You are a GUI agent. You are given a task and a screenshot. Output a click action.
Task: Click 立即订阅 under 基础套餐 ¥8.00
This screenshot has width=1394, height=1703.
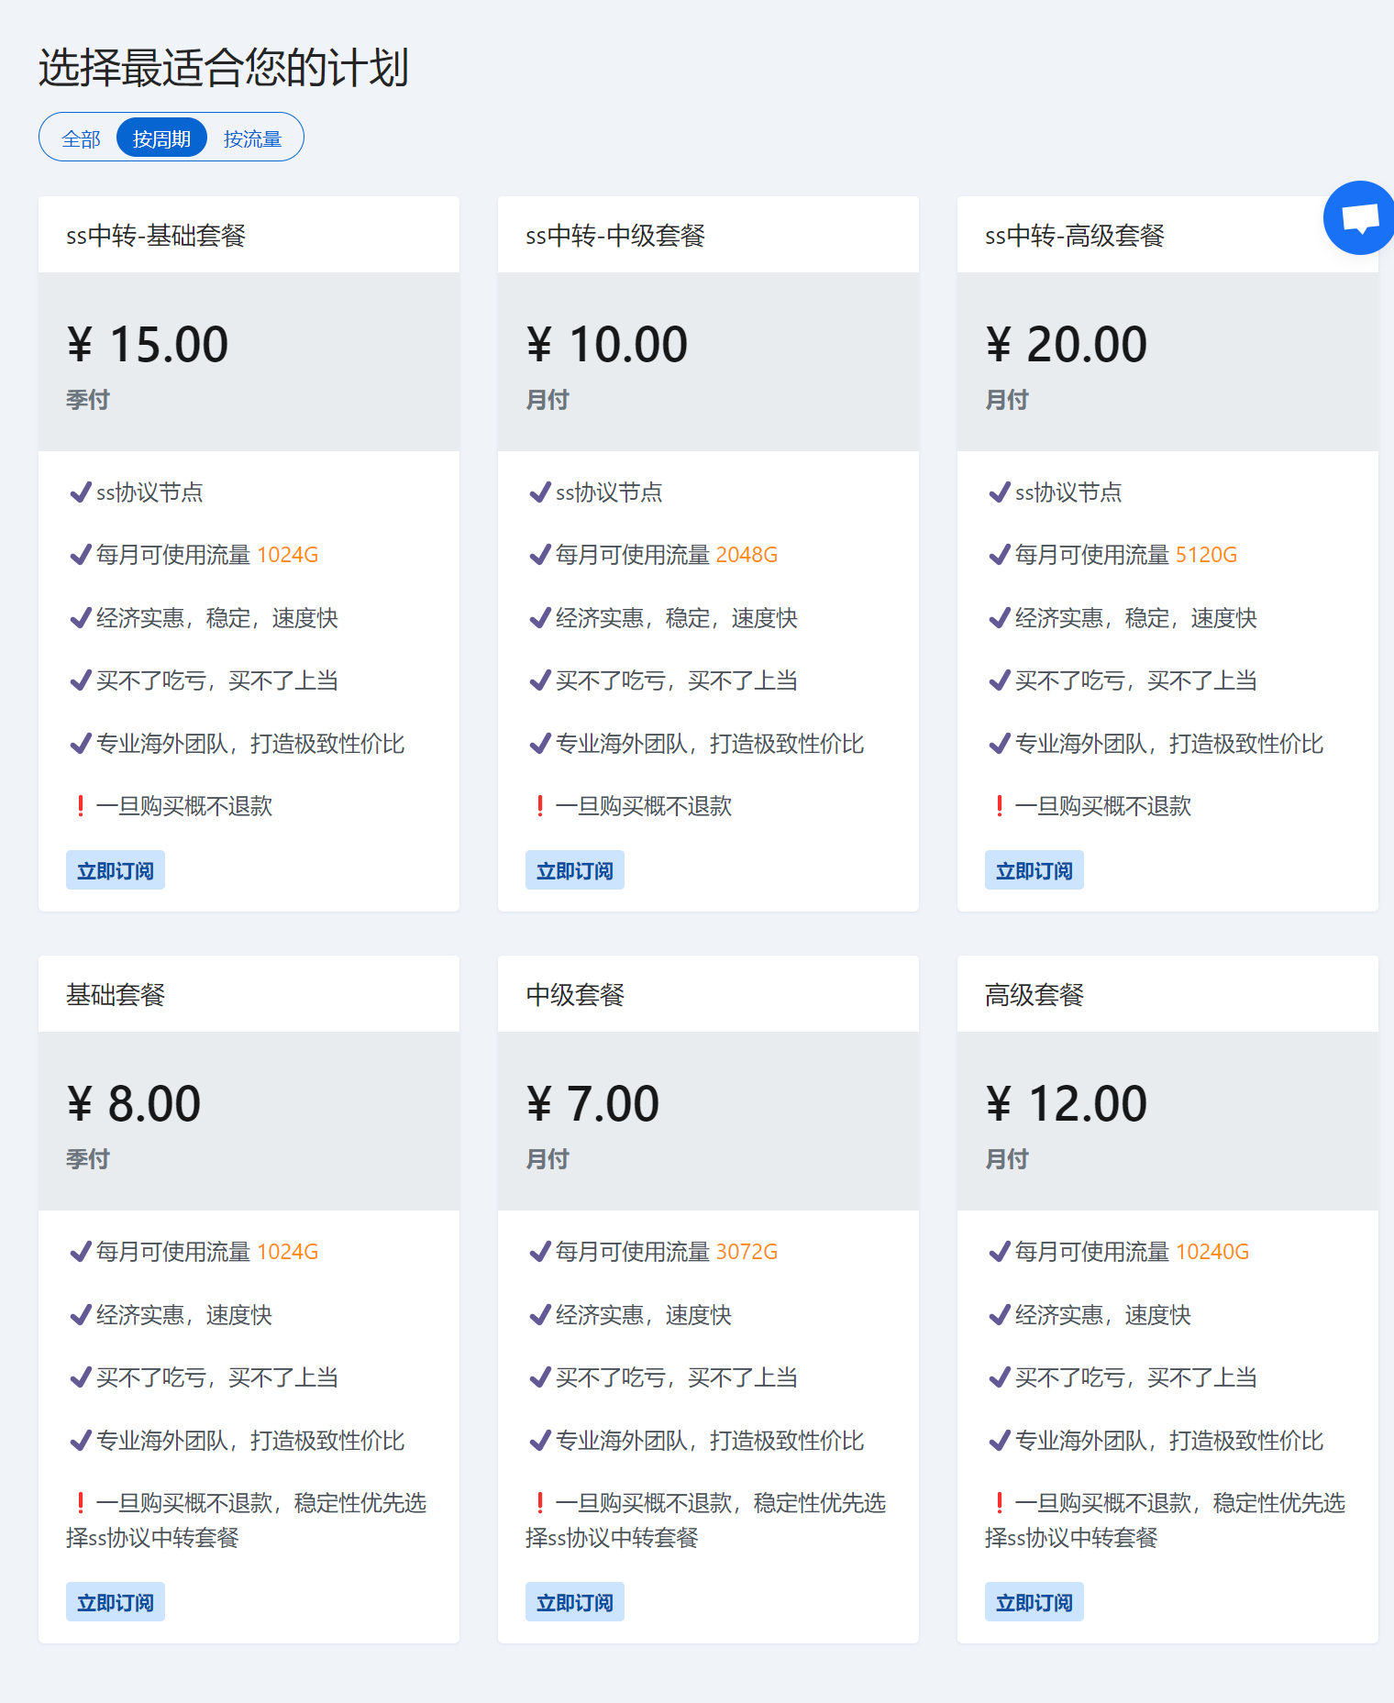(116, 1602)
